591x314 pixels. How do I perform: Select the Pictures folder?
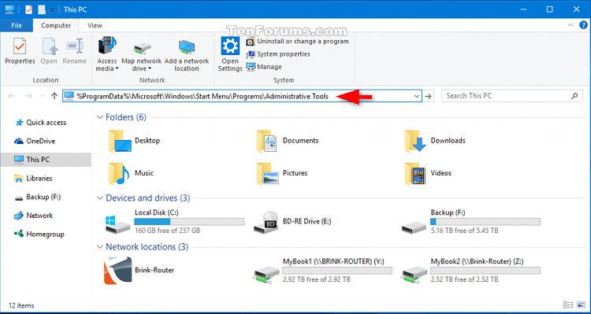pyautogui.click(x=281, y=173)
